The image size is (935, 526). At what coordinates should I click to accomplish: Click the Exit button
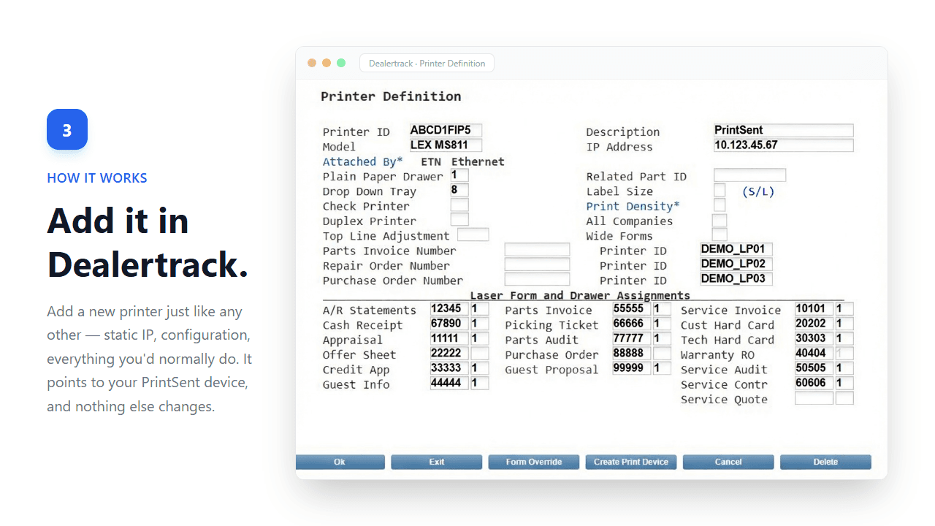[436, 462]
